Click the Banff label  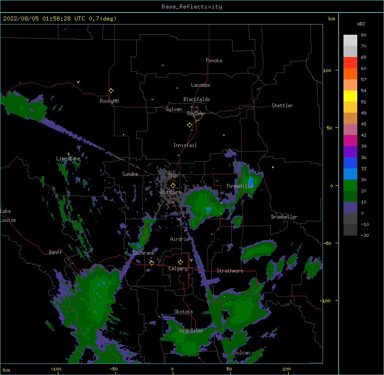pyautogui.click(x=55, y=253)
